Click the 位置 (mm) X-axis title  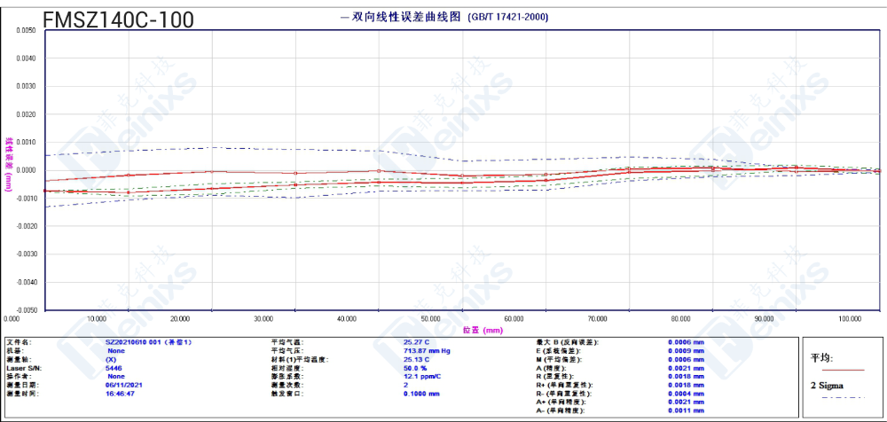(x=482, y=330)
